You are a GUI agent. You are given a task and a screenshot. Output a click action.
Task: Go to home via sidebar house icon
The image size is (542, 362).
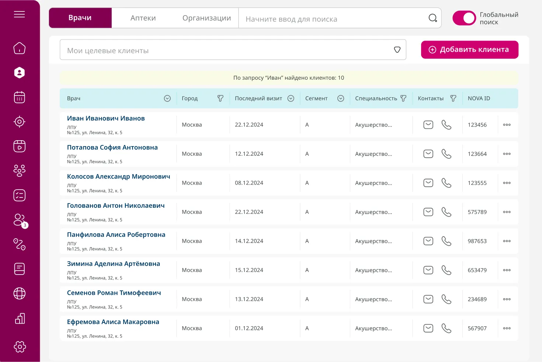[19, 48]
